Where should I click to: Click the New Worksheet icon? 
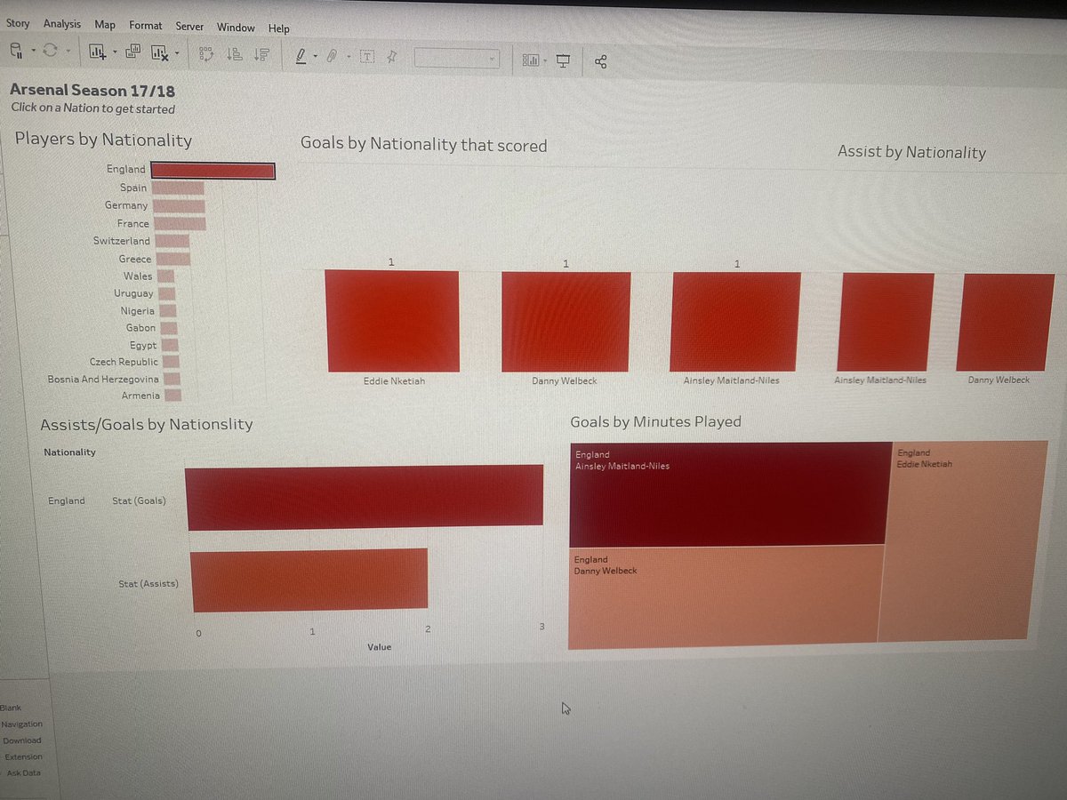coord(99,53)
